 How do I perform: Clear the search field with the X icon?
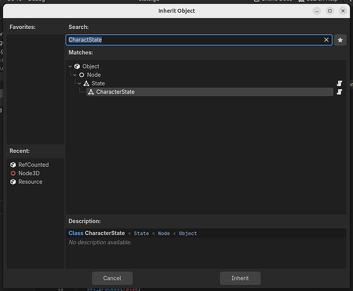326,40
